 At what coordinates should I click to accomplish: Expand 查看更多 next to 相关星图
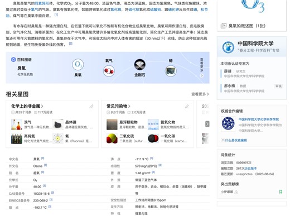click(x=200, y=94)
